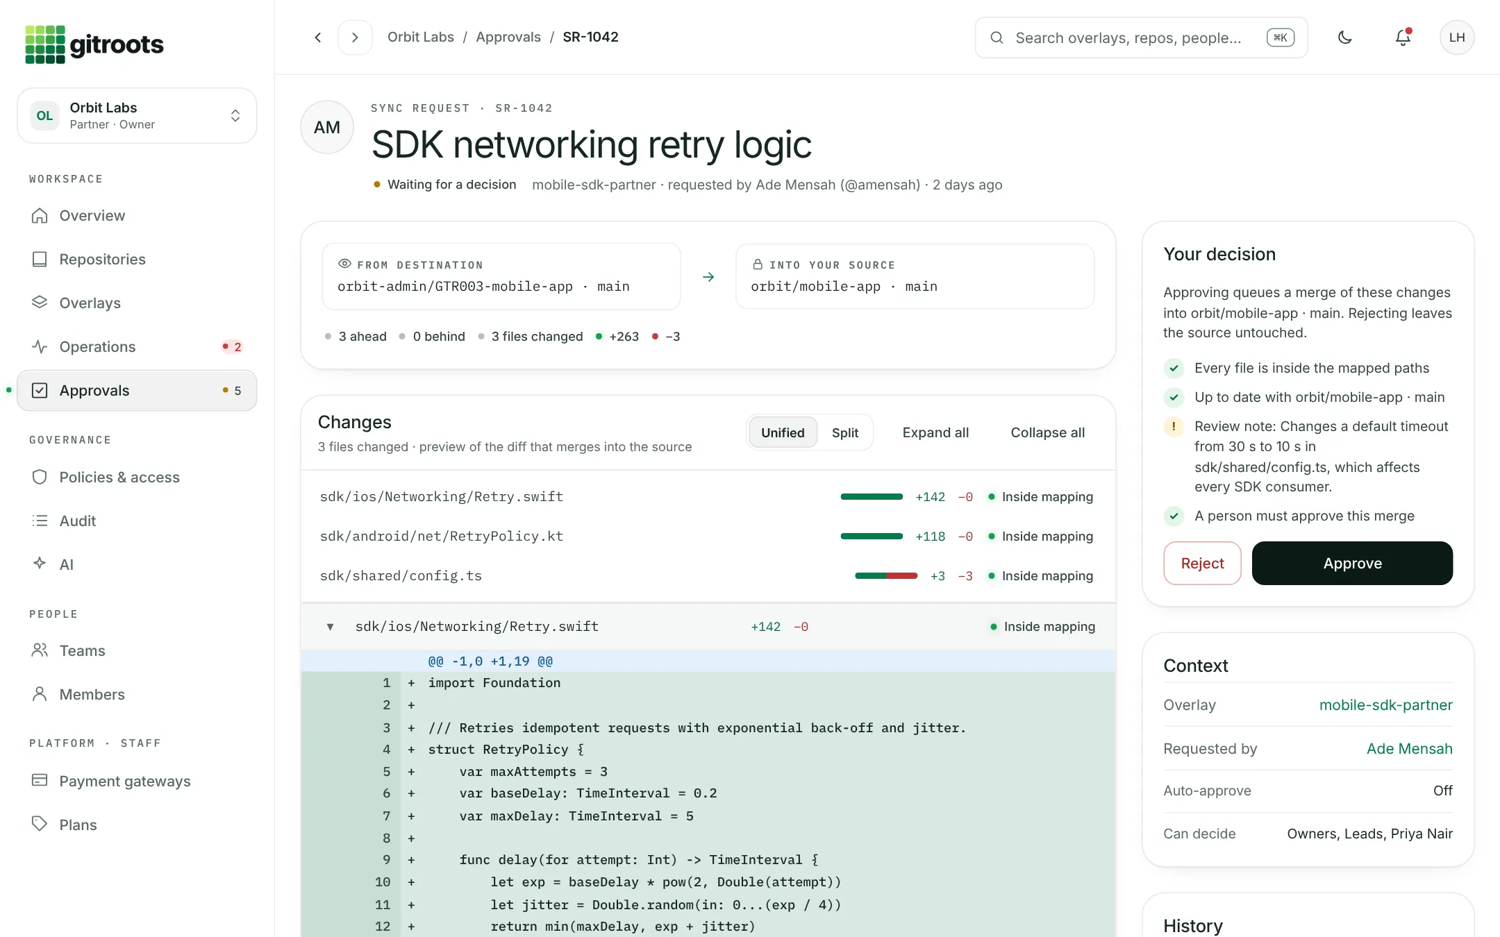
Task: Click Collapse all diffs
Action: [x=1047, y=433]
